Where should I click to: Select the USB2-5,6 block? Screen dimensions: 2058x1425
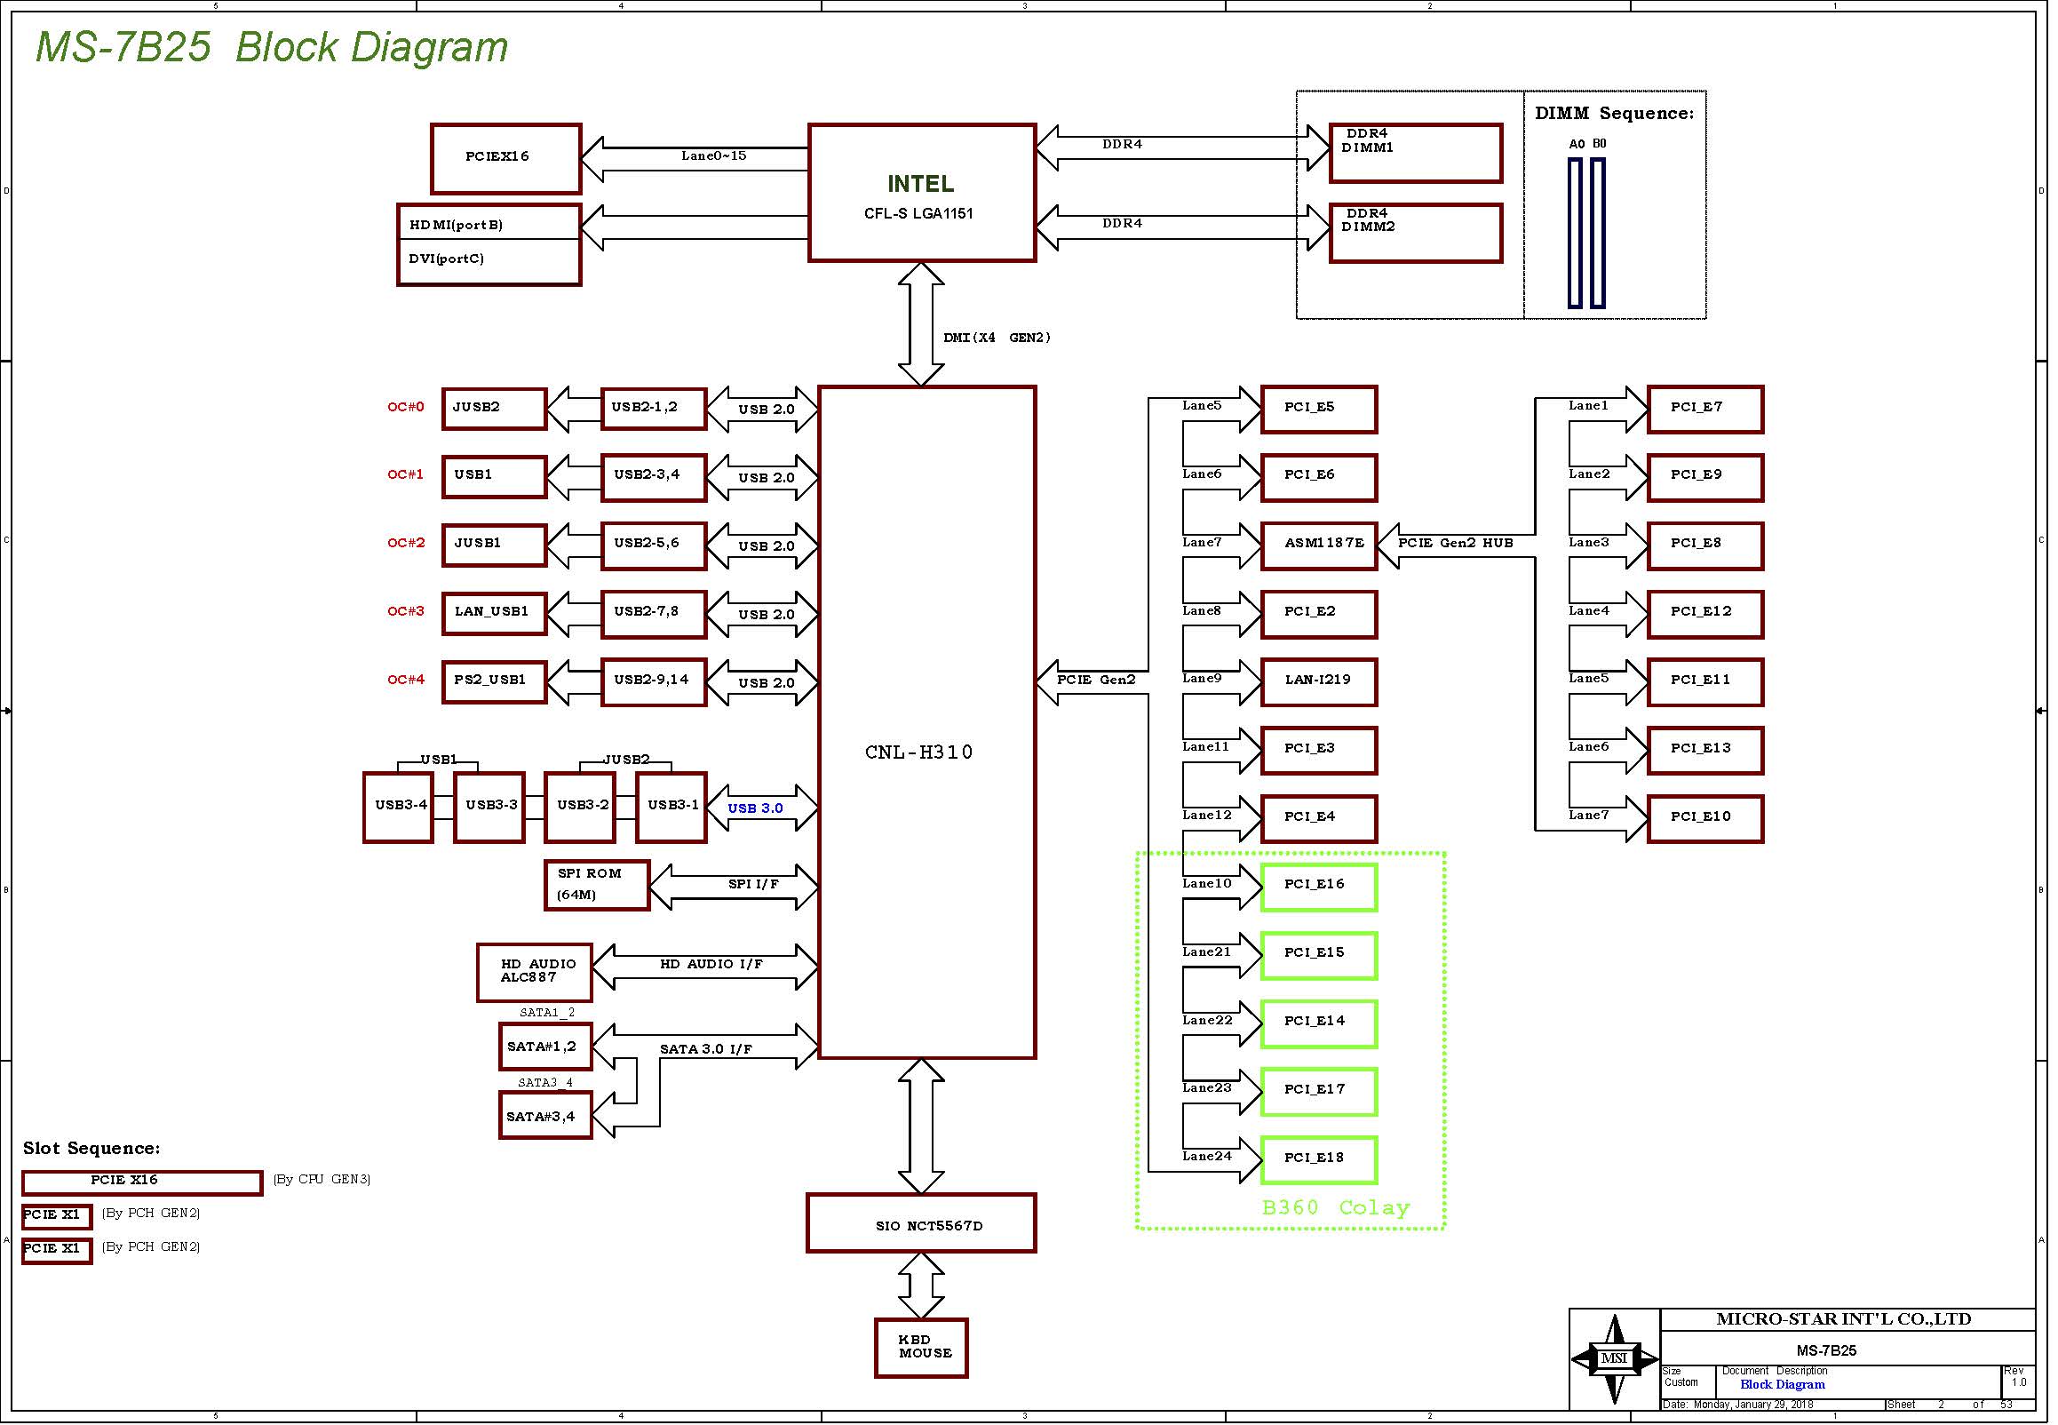(653, 545)
